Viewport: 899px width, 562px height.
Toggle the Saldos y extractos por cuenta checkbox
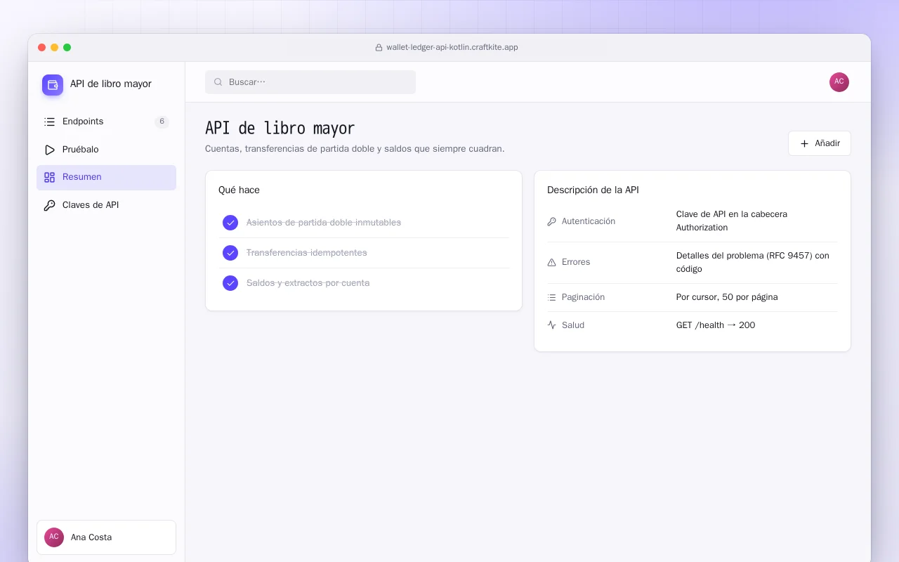230,283
